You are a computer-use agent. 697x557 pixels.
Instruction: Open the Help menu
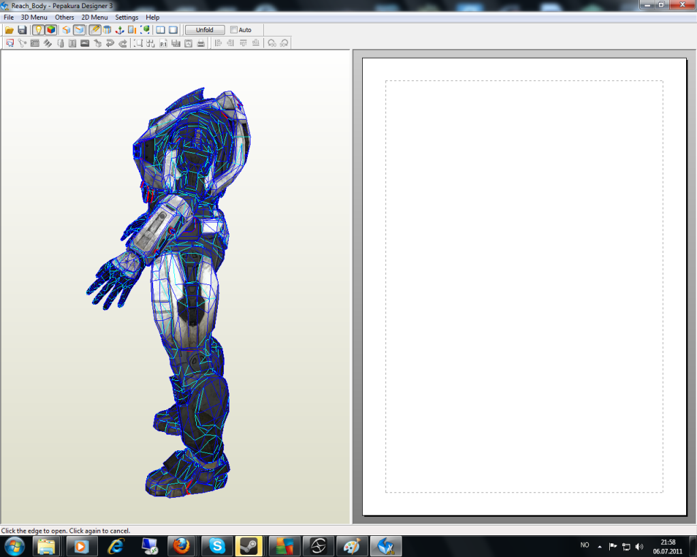(x=152, y=17)
